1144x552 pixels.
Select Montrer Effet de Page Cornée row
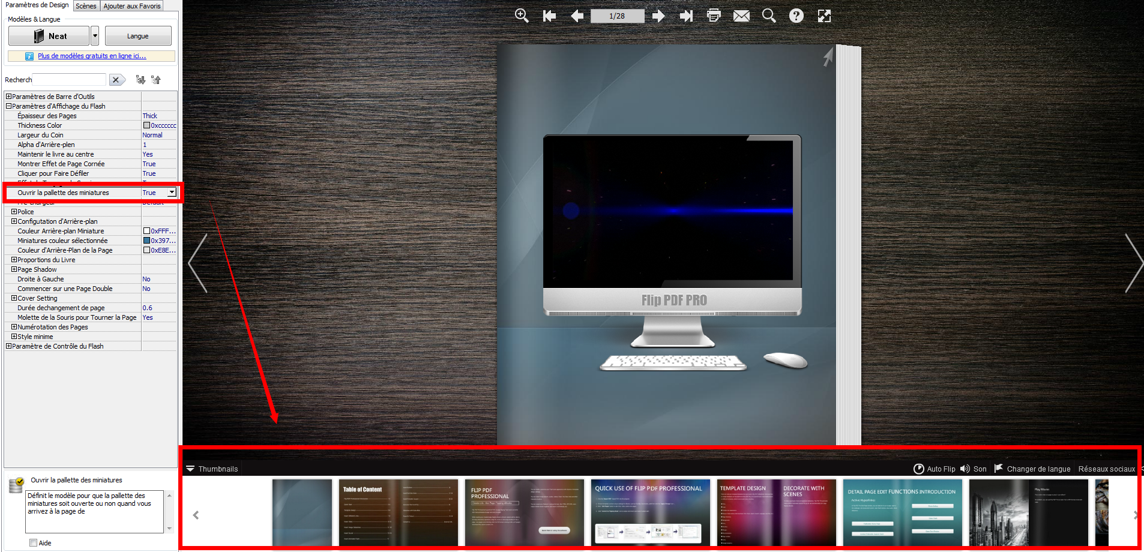(x=90, y=164)
